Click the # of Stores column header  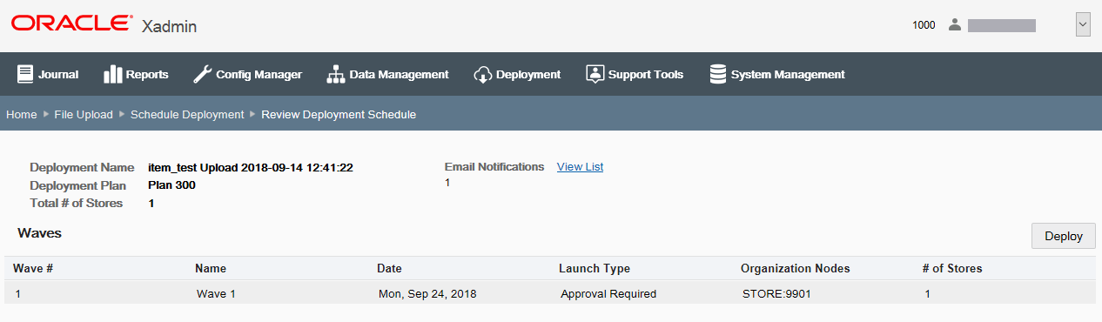[952, 268]
